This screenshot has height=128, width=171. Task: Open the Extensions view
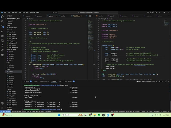pos(2,36)
